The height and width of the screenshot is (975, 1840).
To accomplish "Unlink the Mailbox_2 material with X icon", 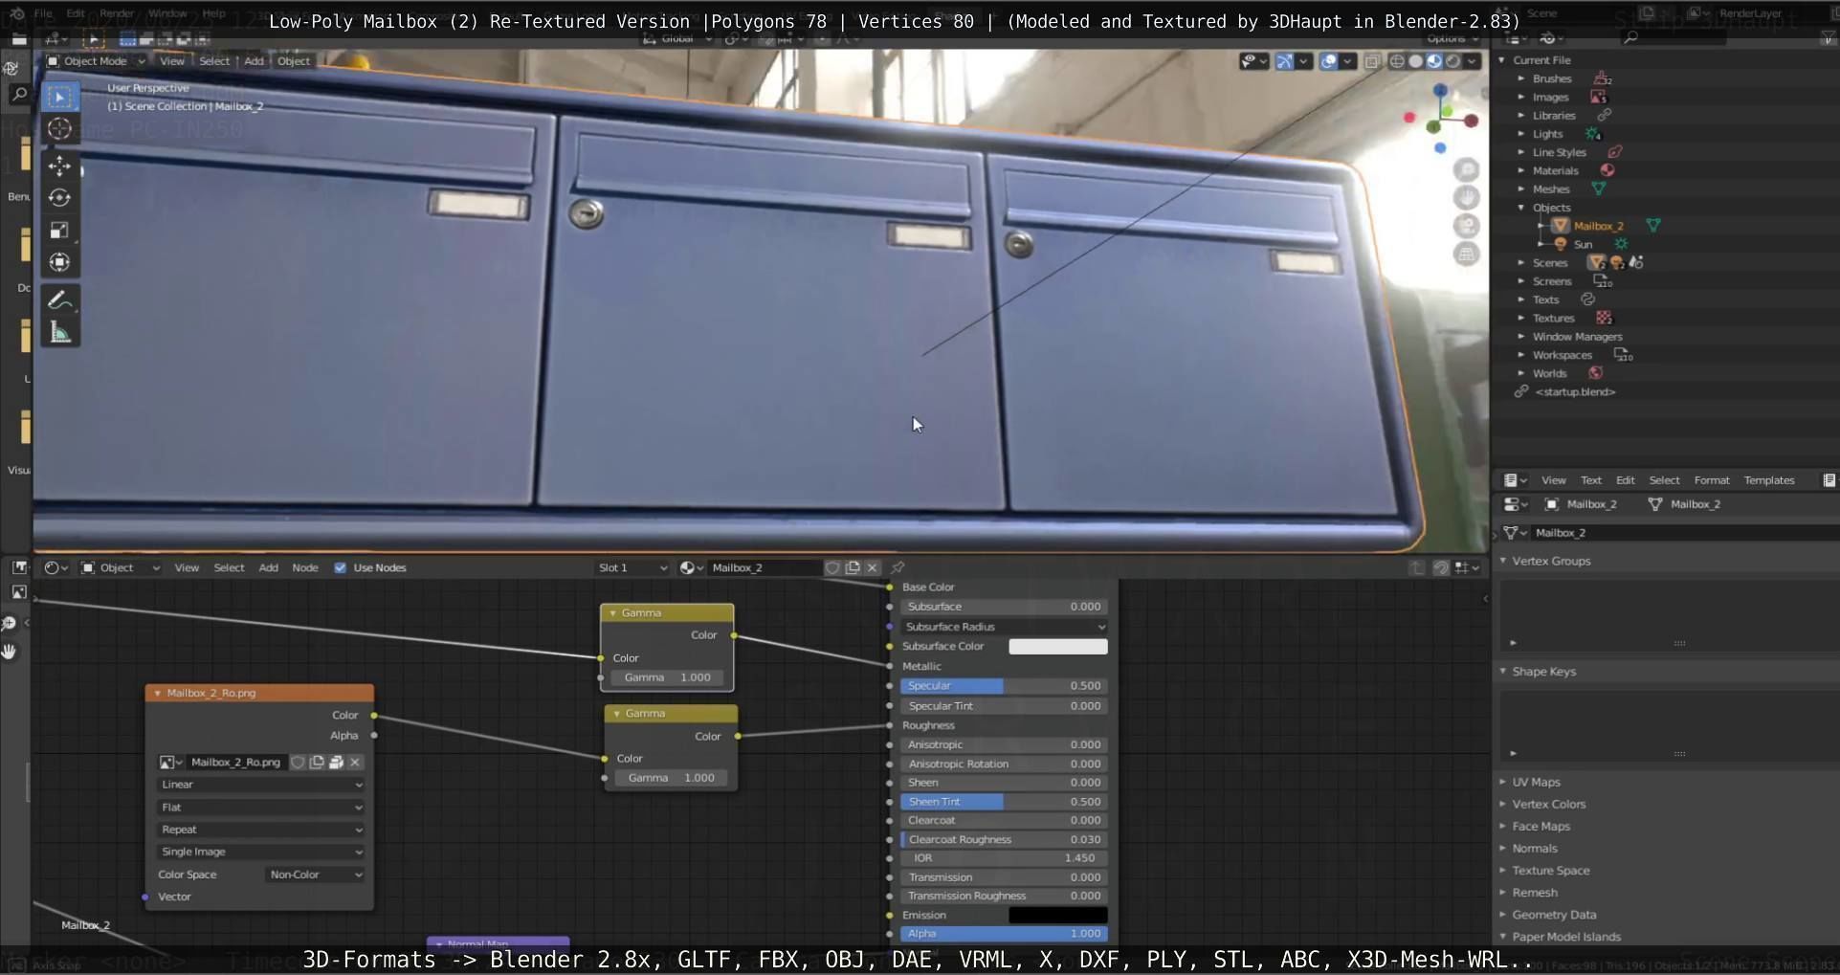I will pos(872,567).
